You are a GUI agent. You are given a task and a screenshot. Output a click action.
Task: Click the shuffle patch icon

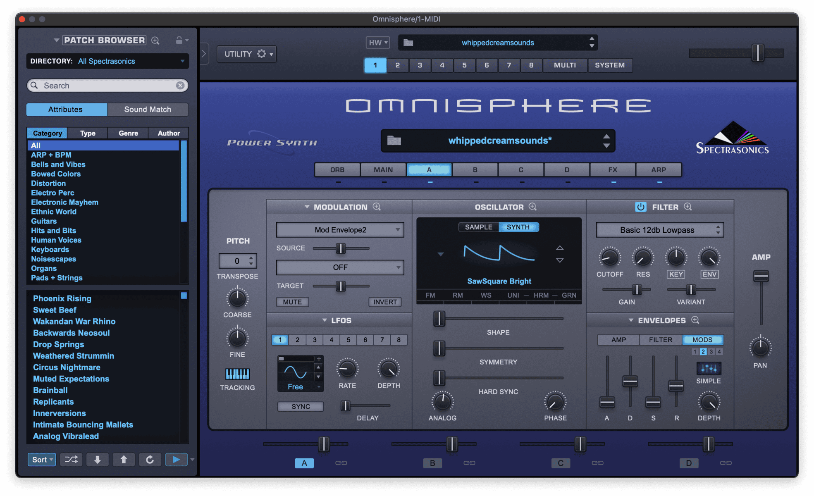click(x=71, y=459)
